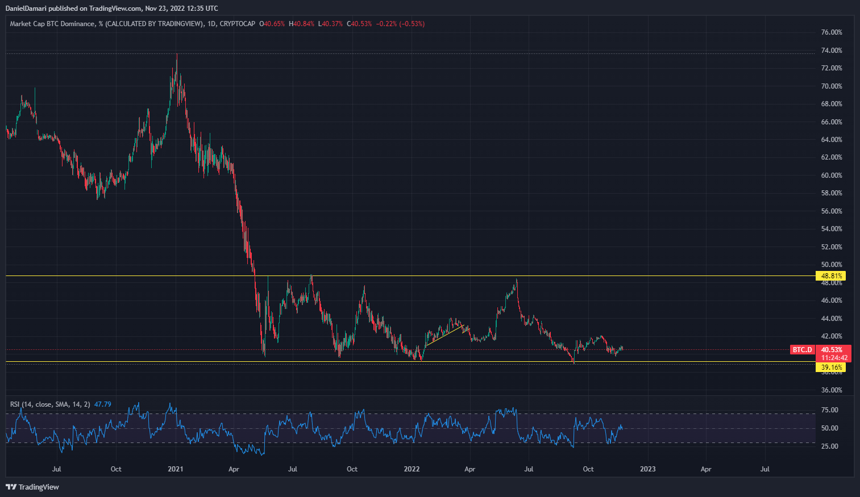Screen dimensions: 860x497
Task: Click the O40.65% open value
Action: tap(272, 24)
